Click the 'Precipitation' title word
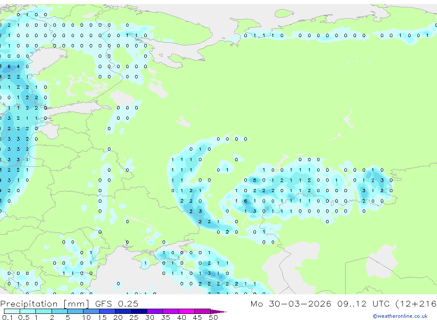Screen dimensions: 437x320 pyautogui.click(x=29, y=303)
